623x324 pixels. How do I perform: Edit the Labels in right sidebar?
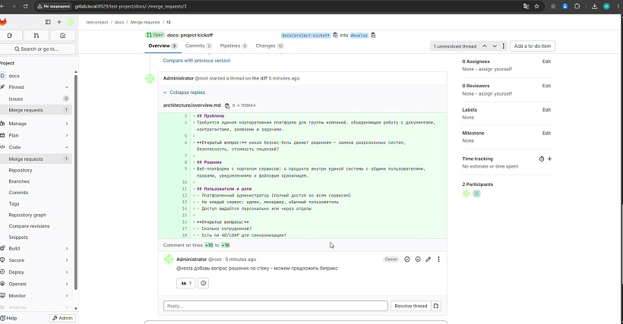[x=547, y=110]
